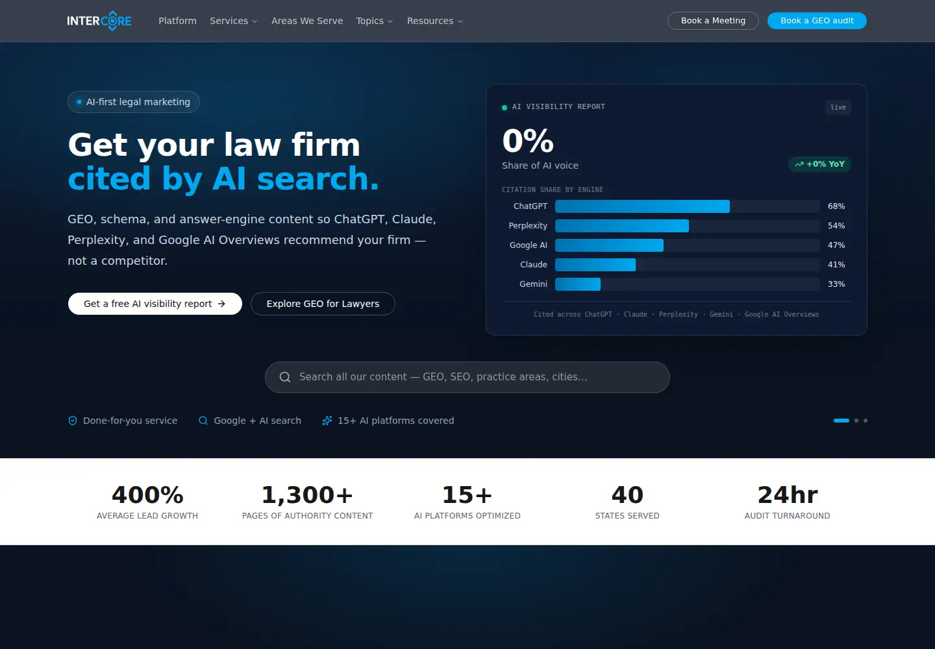Viewport: 935px width, 649px height.
Task: Expand the Services dropdown menu
Action: [234, 21]
